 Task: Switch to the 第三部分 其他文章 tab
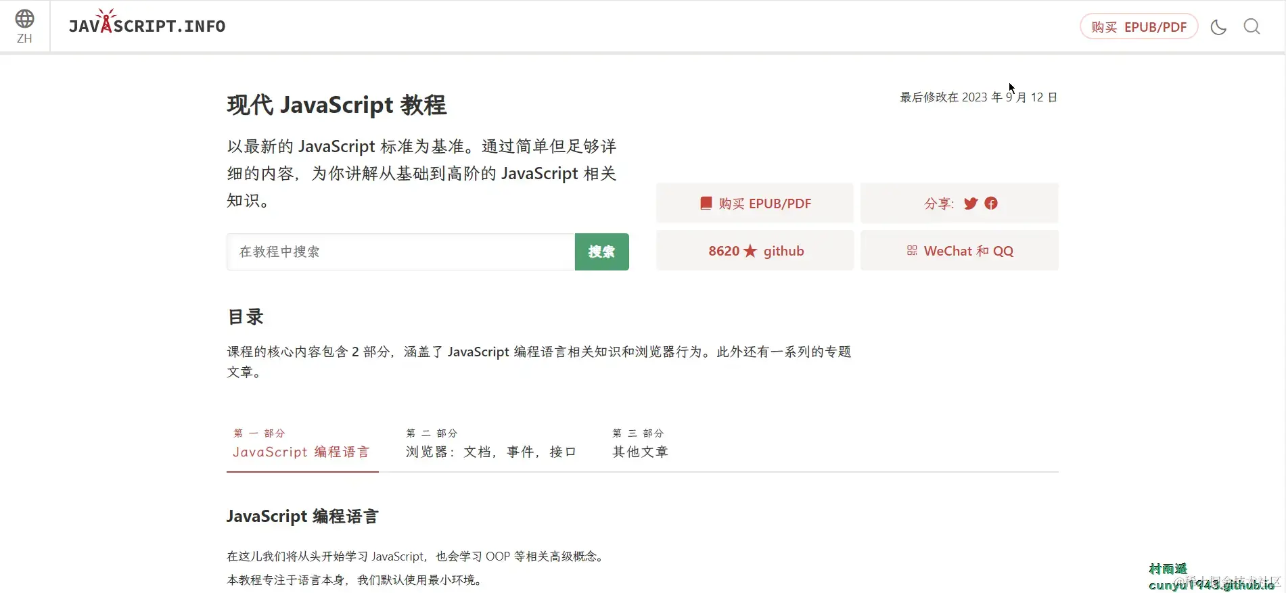pos(640,444)
